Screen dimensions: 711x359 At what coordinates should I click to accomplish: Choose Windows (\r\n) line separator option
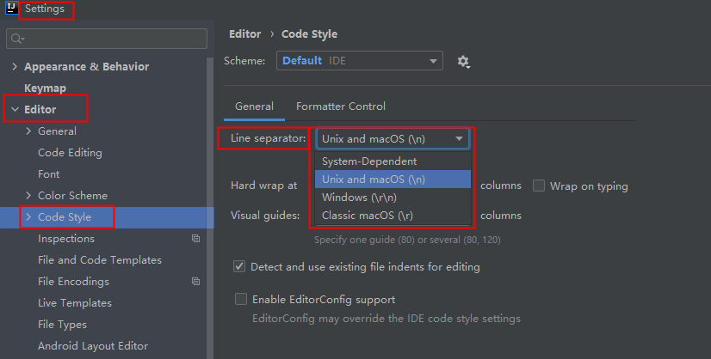(393, 198)
